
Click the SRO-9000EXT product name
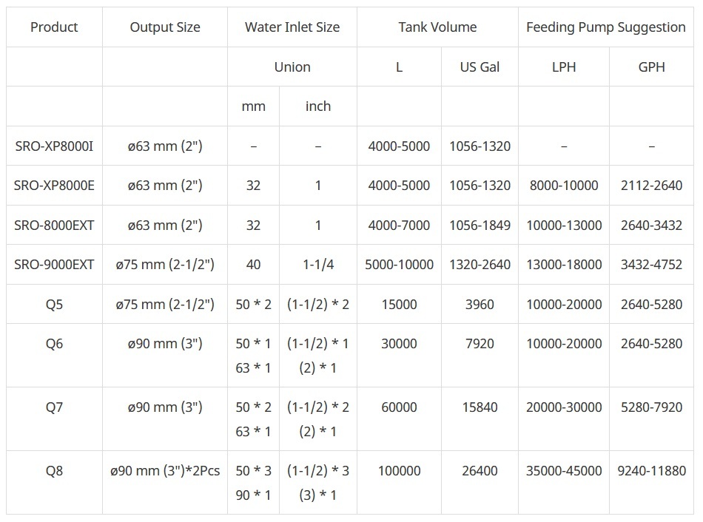pyautogui.click(x=54, y=264)
